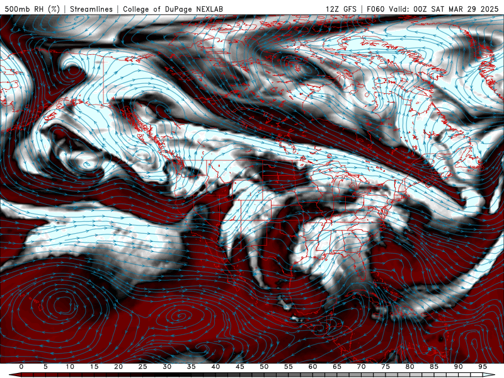Click the '25' label on RH scale

click(143, 367)
